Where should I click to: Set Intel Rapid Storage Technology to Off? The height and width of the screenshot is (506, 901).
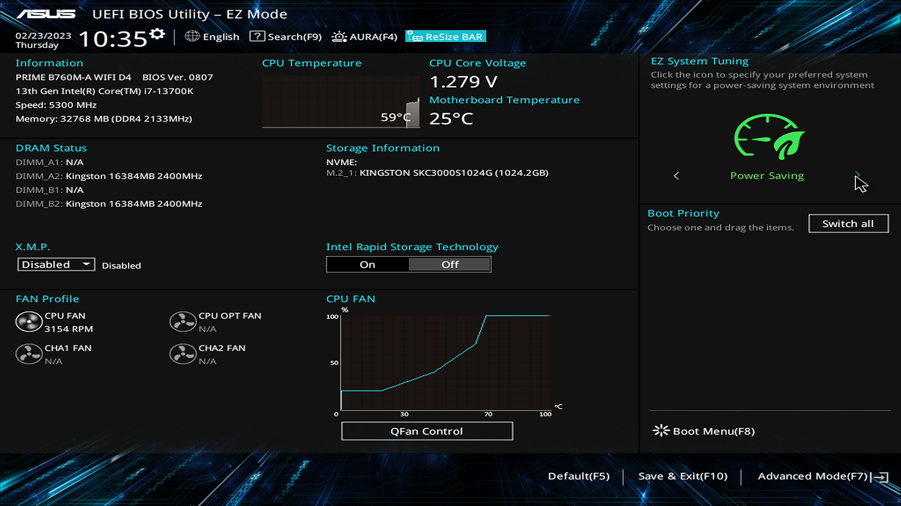(450, 265)
